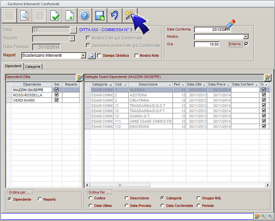Toggle the checkbox next to Interno
The image size is (275, 221).
tap(246, 44)
